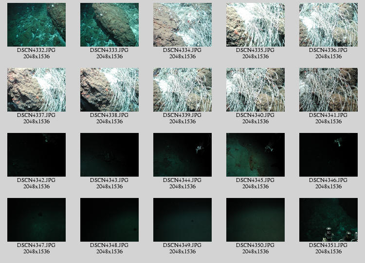
Task: Open the DSCN4339.JPG thumbnail picture
Action: 182,90
